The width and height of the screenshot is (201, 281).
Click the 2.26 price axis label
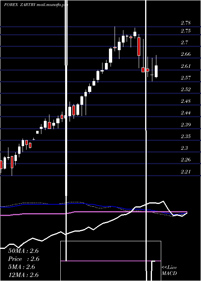(x=186, y=160)
